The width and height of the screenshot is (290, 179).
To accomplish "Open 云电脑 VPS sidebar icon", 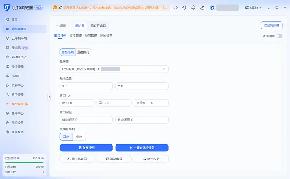I will [8, 48].
